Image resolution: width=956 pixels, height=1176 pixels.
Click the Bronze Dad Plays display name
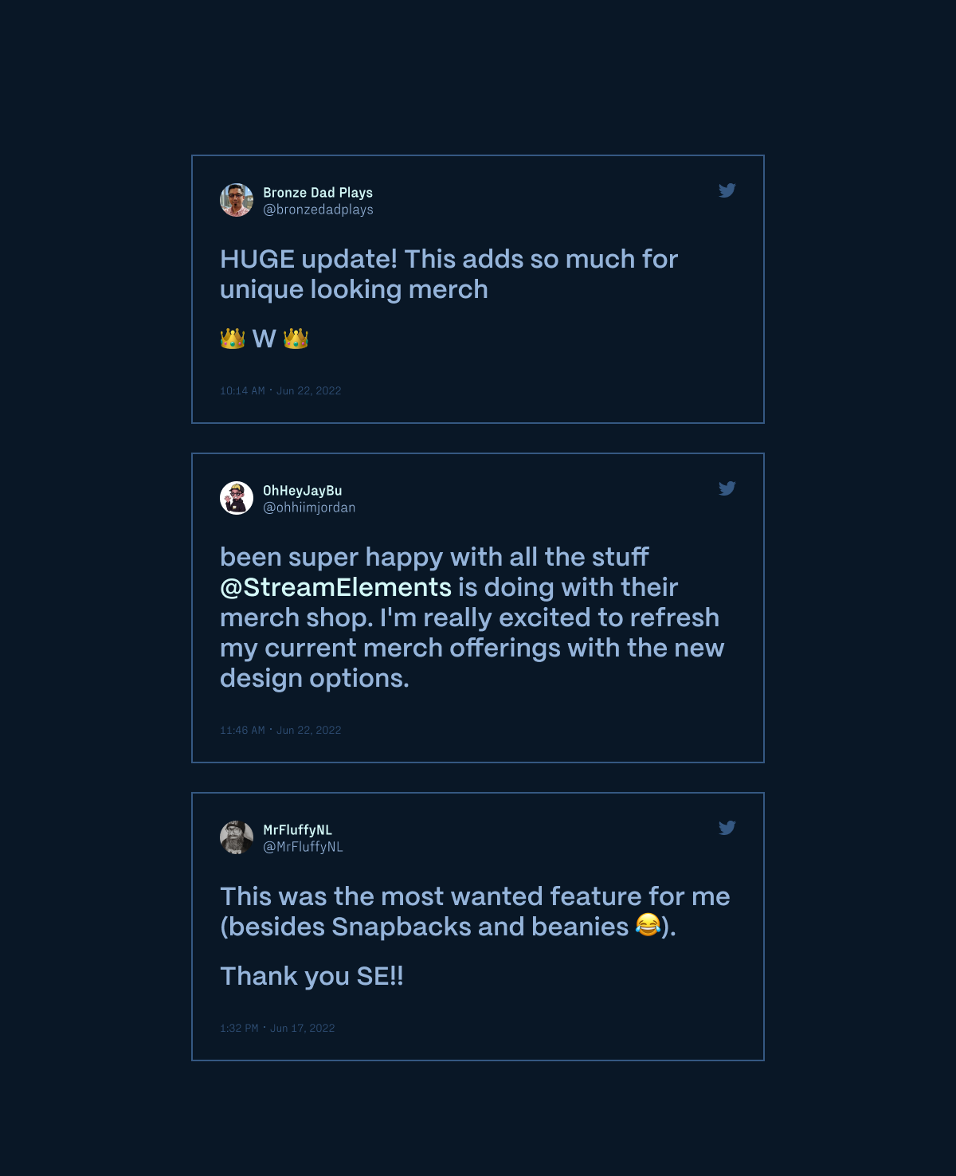point(318,193)
